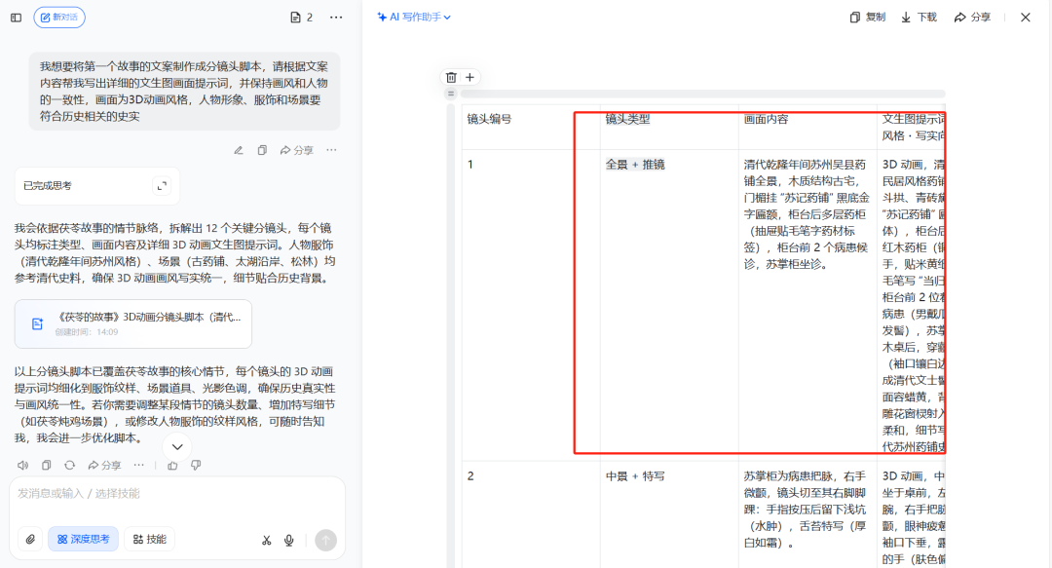Open the AI 写作助手 dropdown
This screenshot has width=1052, height=568.
(415, 17)
